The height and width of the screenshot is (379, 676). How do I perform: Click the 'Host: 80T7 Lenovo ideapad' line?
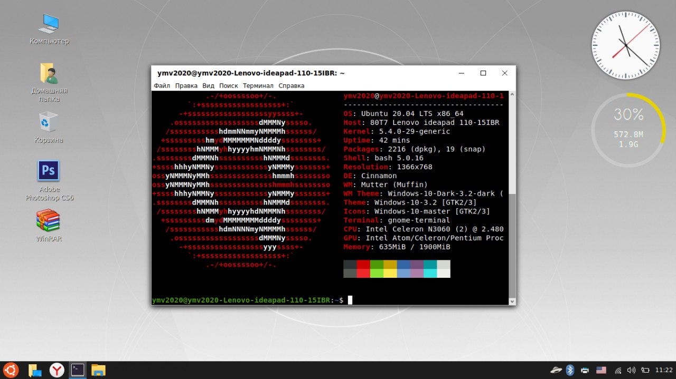click(421, 122)
